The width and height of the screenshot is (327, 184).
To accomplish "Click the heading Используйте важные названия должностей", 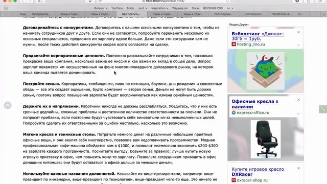I will [69, 174].
